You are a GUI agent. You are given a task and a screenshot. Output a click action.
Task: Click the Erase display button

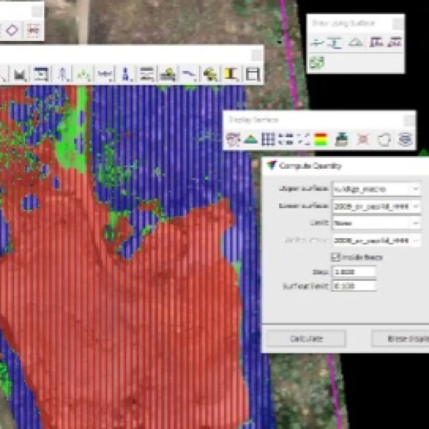pos(400,338)
